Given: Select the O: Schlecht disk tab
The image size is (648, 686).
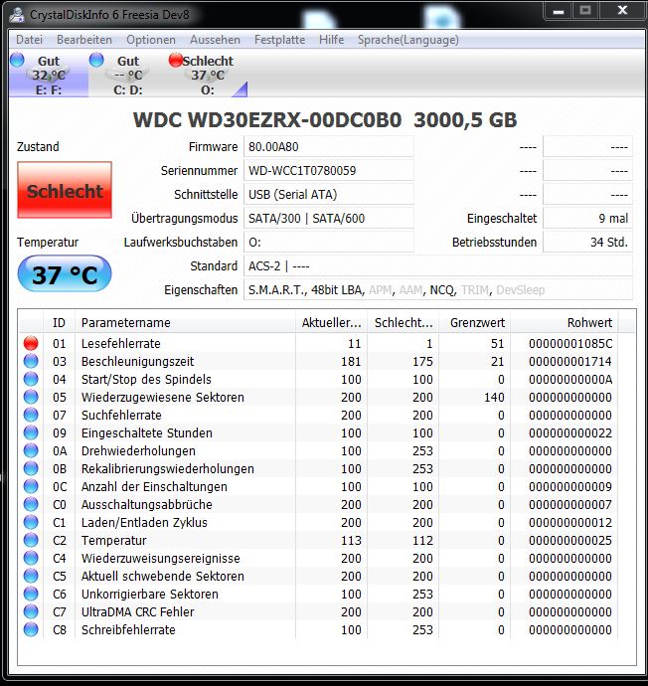Looking at the screenshot, I should click(x=208, y=75).
